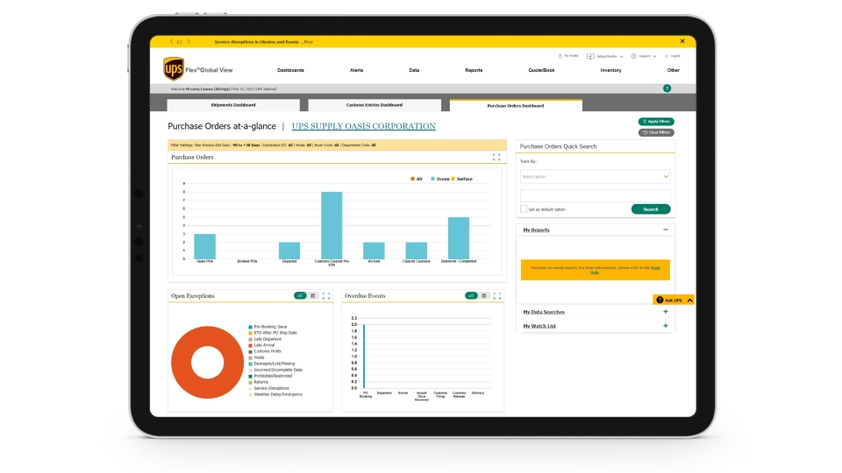Image resolution: width=842 pixels, height=473 pixels.
Task: Click Late Arrival legend entry
Action: [261, 345]
